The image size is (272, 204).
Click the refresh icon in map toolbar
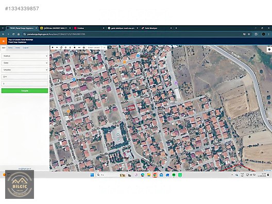pyautogui.click(x=61, y=47)
